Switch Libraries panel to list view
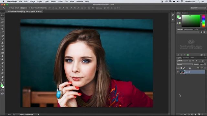The image size is (207, 116). click(204, 32)
